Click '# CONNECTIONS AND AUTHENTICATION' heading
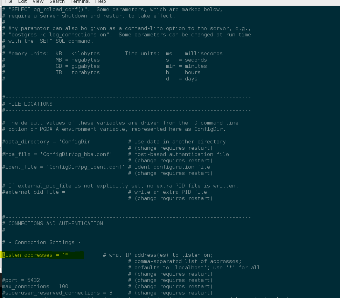Image resolution: width=340 pixels, height=298 pixels. (53, 223)
